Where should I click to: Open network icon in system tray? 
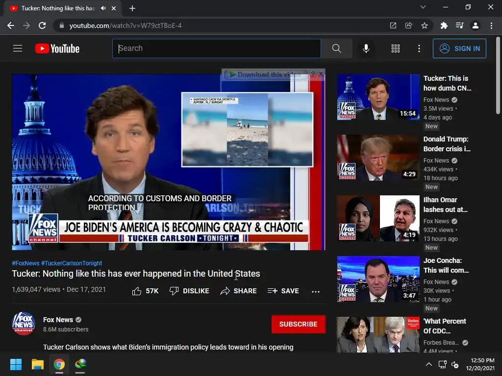tap(443, 364)
